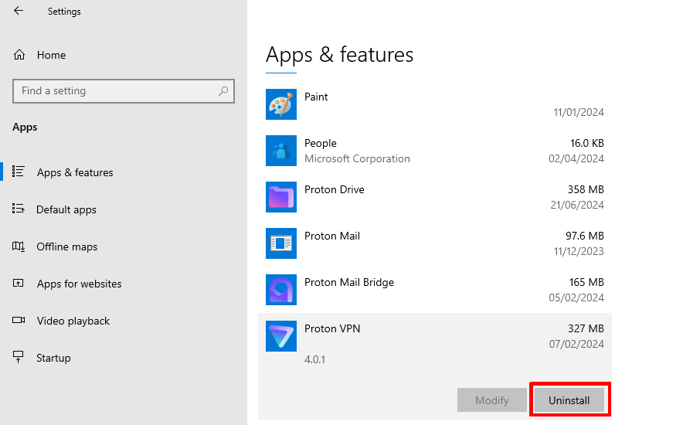Select the People app name
This screenshot has width=683, height=425.
coord(320,143)
